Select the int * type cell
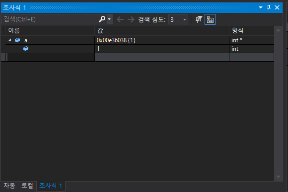This screenshot has height=192, width=288. pyautogui.click(x=252, y=40)
